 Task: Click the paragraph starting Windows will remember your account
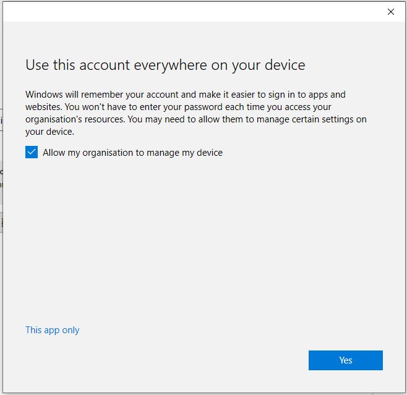[x=196, y=113]
